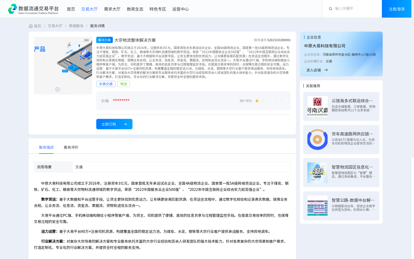Click the 服务详情 breadcrumb text

pyautogui.click(x=97, y=26)
